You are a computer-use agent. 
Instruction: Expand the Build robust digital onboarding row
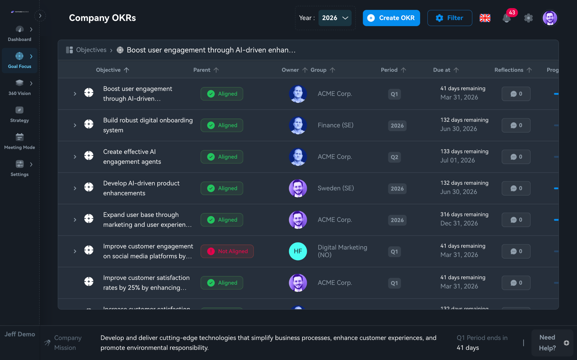tap(75, 125)
